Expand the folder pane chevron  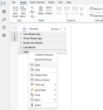[x=14, y=27]
